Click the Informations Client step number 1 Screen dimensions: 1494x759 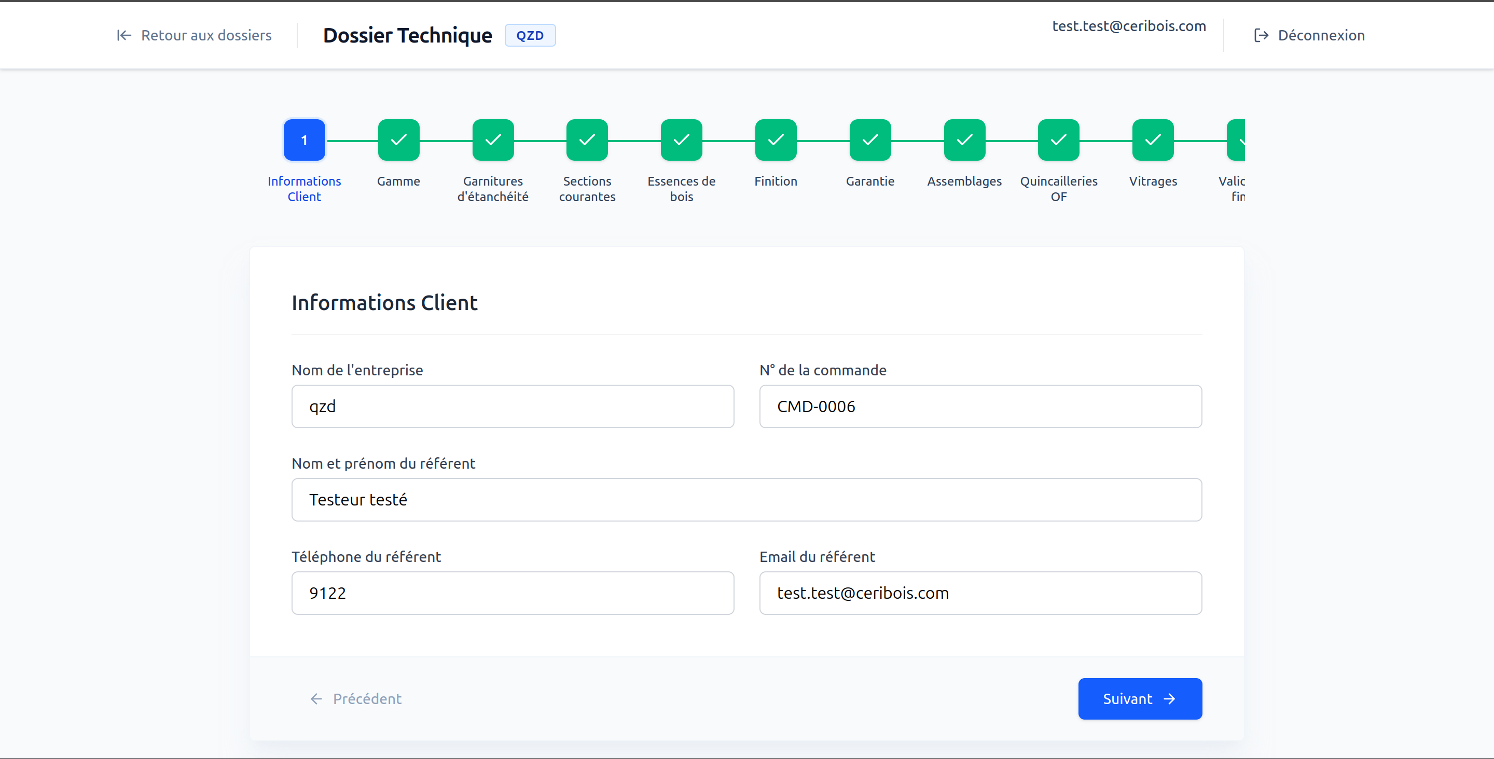click(305, 140)
